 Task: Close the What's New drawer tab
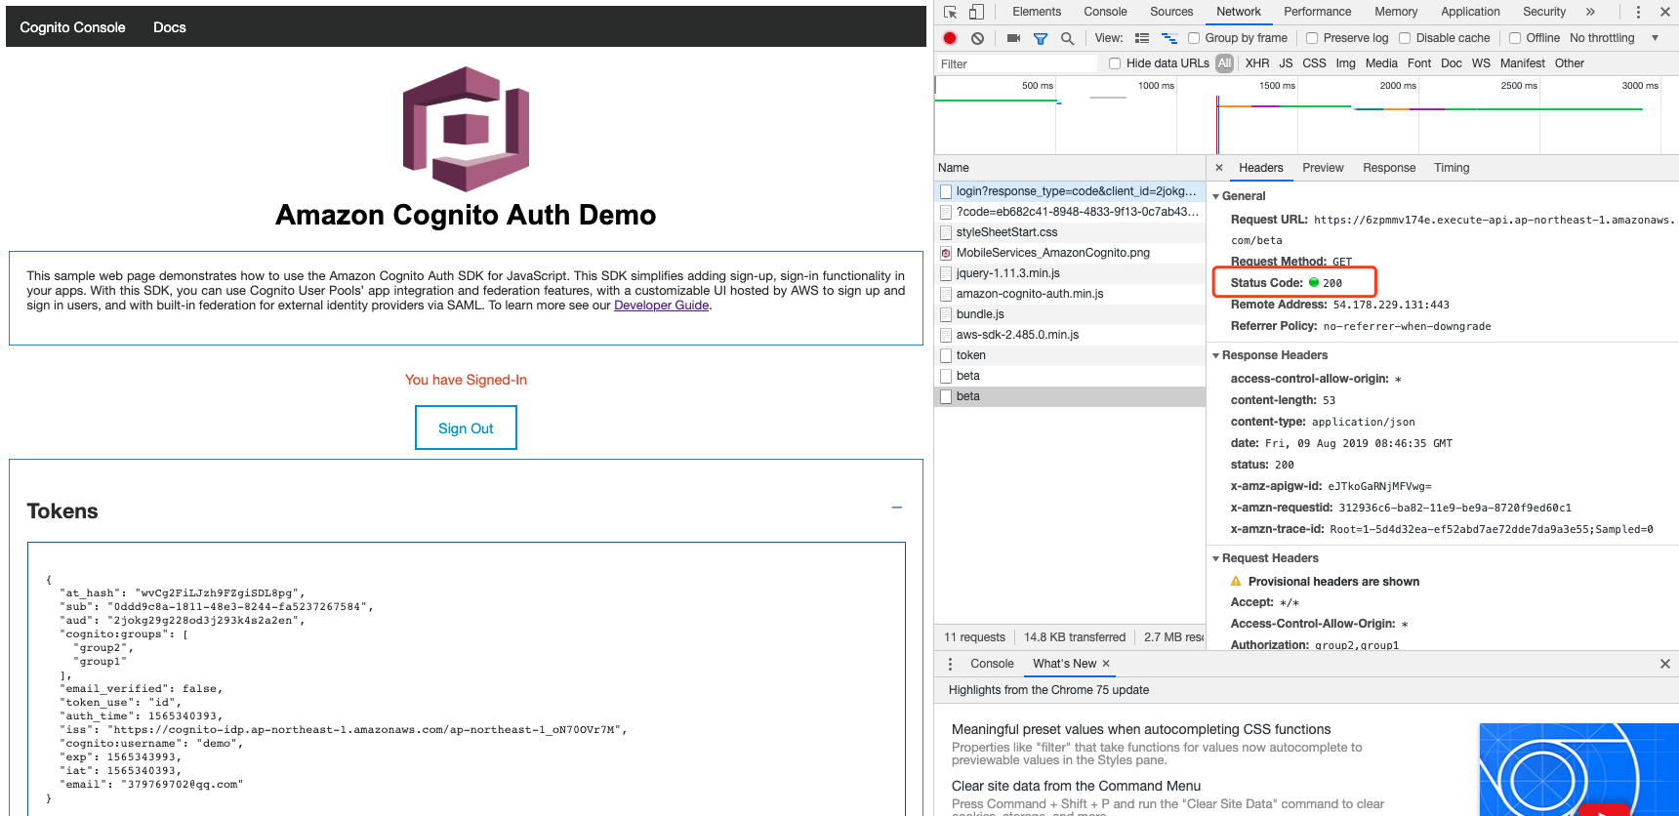[x=1106, y=664]
